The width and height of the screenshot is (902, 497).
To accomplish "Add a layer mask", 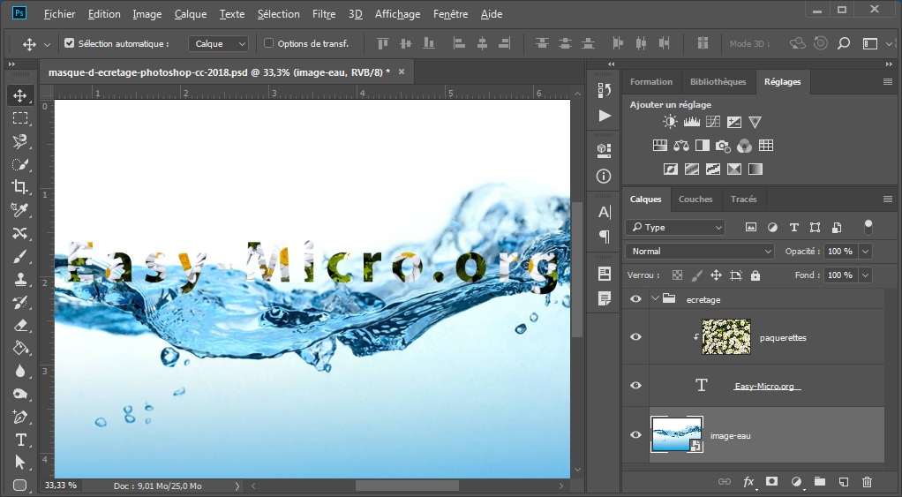I will (x=772, y=481).
